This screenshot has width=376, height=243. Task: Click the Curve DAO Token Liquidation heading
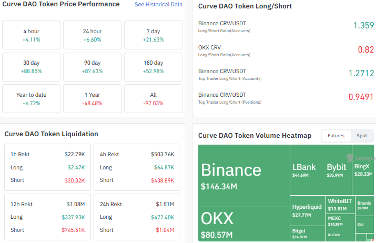[x=52, y=134]
